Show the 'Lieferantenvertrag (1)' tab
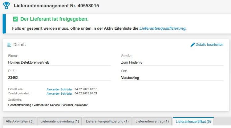The width and height of the screenshot is (231, 128). (x=152, y=122)
